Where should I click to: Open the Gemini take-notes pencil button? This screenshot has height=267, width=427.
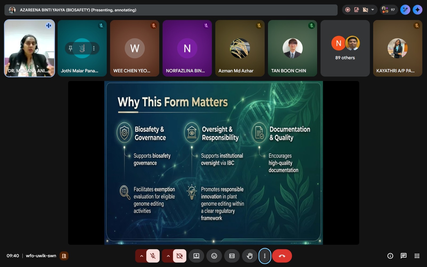click(x=405, y=10)
